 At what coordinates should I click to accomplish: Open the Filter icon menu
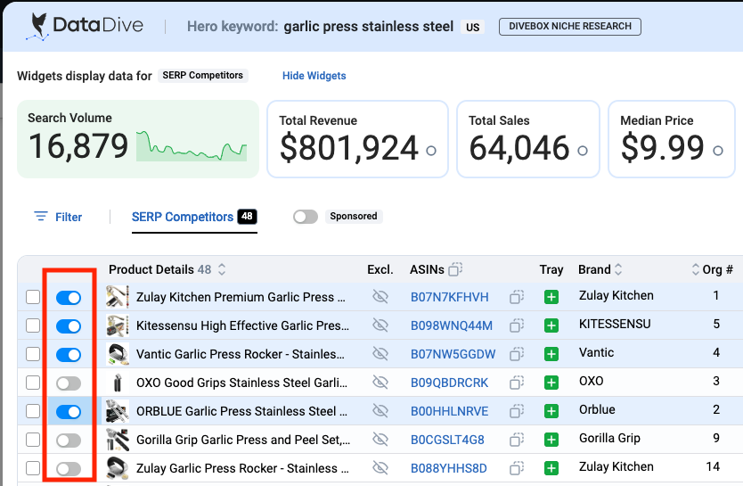click(x=41, y=216)
